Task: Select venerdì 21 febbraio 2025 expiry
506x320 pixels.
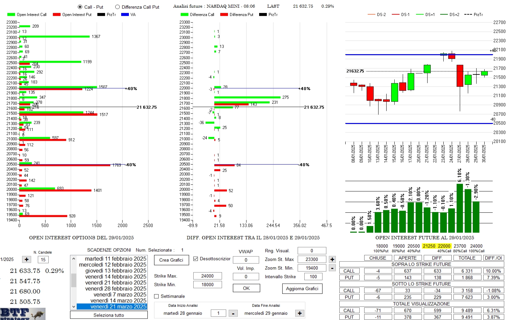Action: click(x=112, y=283)
